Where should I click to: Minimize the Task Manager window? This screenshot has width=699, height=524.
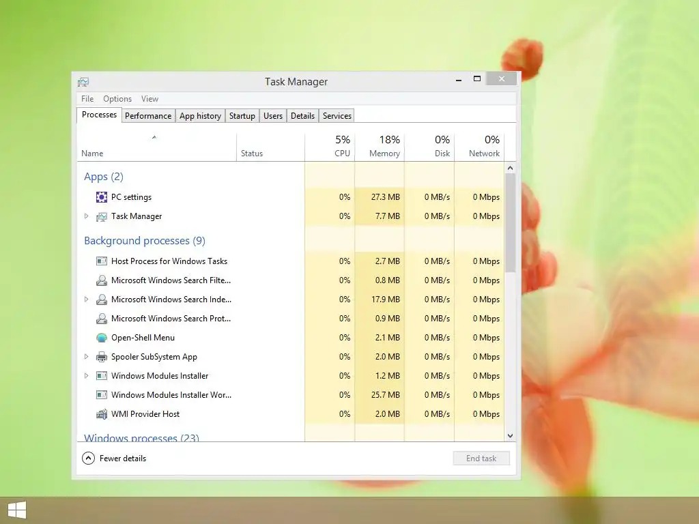point(458,79)
